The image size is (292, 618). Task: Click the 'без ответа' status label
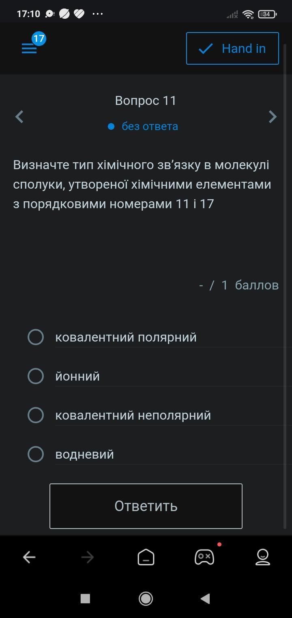150,126
